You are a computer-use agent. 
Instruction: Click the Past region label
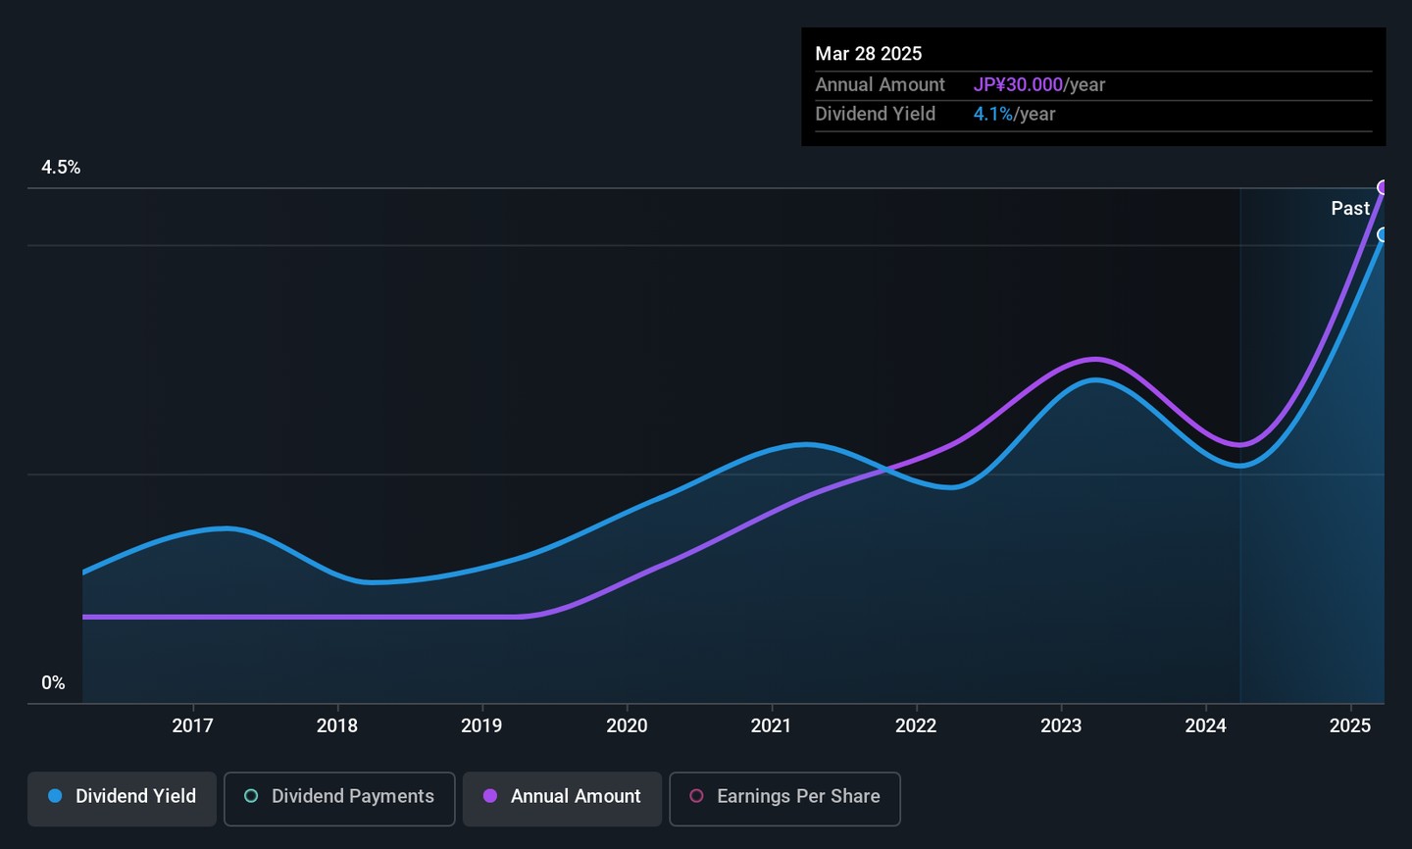(1350, 208)
